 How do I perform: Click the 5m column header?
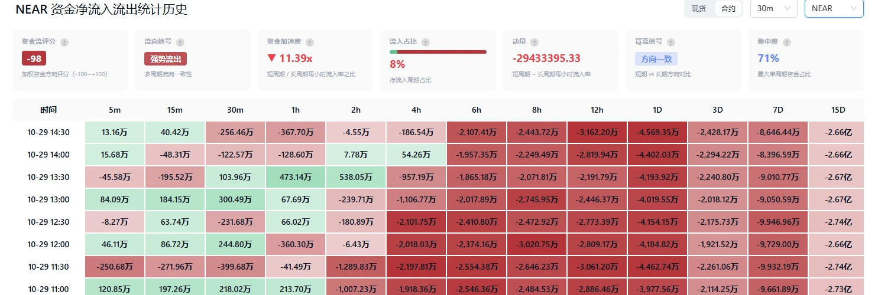115,110
